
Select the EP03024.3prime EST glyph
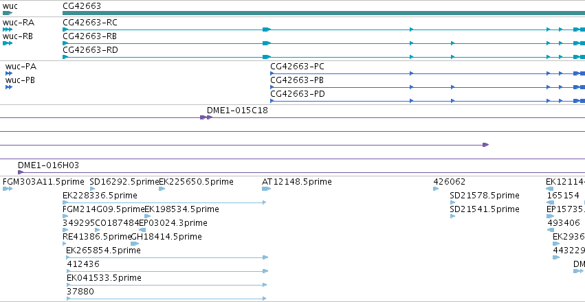click(x=142, y=230)
